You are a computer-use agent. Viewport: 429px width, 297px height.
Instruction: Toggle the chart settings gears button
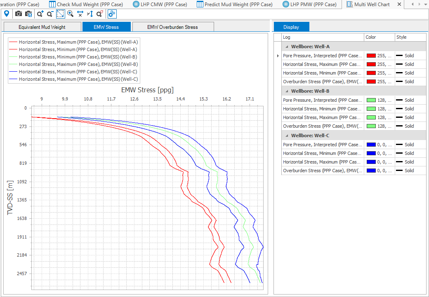(x=112, y=14)
